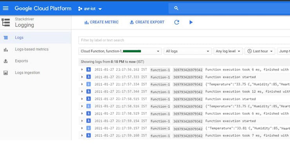290x145 pixels.
Task: Click 'Showing logs from 8:18 PM' header
Action: pos(112,62)
